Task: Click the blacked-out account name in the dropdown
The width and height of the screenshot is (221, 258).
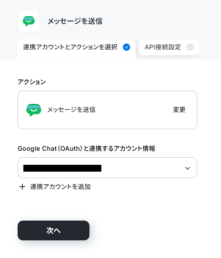Action: [x=62, y=168]
